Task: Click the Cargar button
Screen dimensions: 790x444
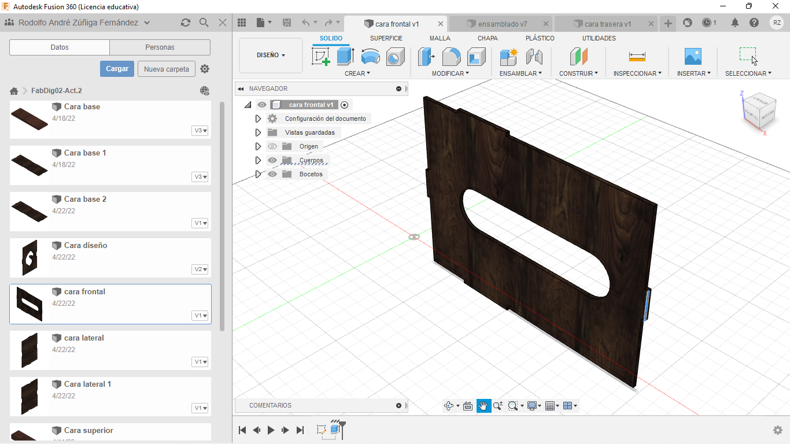Action: (117, 69)
